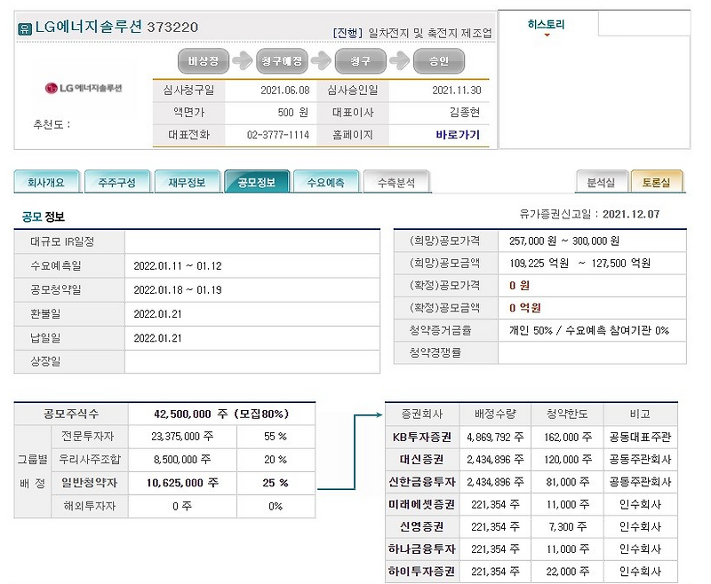Select the 청구예정 status step
The height and width of the screenshot is (584, 711).
282,60
